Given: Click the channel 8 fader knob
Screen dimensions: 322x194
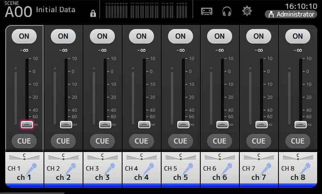Looking at the screenshot, I should [301, 125].
